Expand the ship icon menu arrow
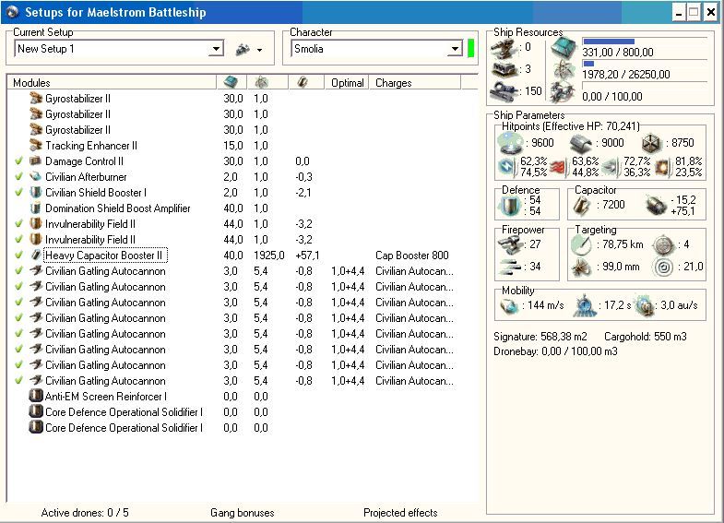 [260, 50]
